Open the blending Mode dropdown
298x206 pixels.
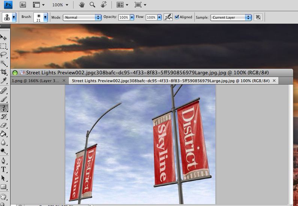point(82,17)
